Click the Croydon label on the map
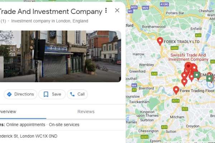The image size is (215, 143). pos(192,126)
